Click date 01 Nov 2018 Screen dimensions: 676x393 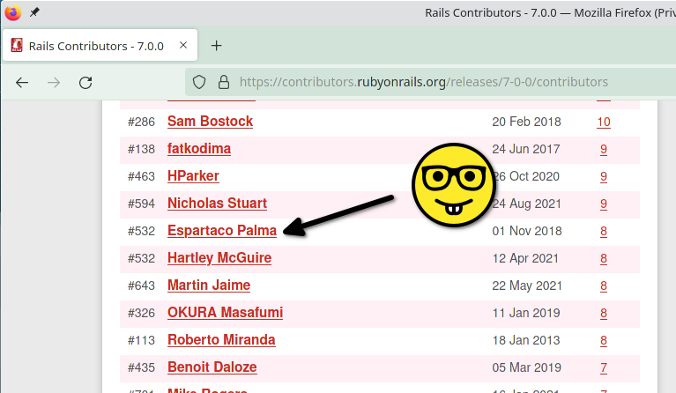coord(527,232)
